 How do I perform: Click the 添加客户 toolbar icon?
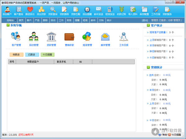pos(7,10)
